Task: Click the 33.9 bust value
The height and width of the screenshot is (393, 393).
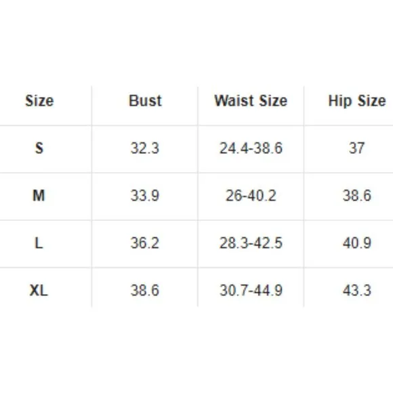Action: (145, 196)
